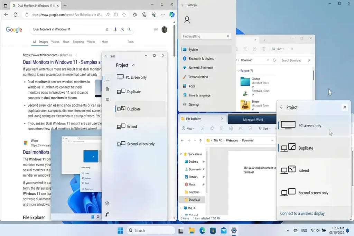Click the cut scissors icon in File Explorer toolbar
Screen dimensions: 354x236
(203, 129)
